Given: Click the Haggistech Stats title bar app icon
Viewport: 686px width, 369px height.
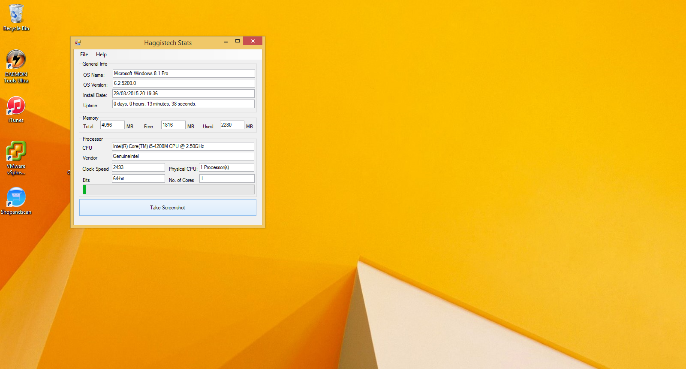Looking at the screenshot, I should tap(78, 42).
